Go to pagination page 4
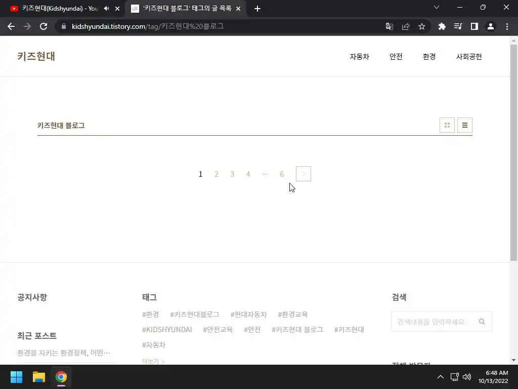Image resolution: width=518 pixels, height=389 pixels. click(x=248, y=174)
